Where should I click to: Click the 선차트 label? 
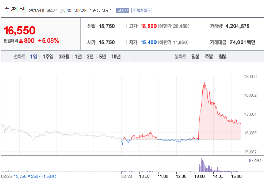click(x=20, y=57)
